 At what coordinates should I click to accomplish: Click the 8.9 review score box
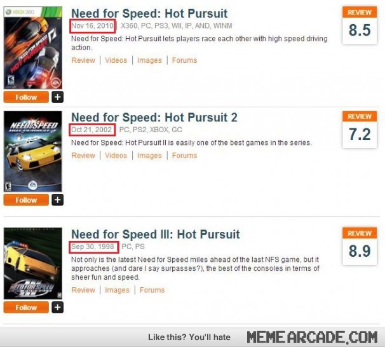(x=360, y=247)
